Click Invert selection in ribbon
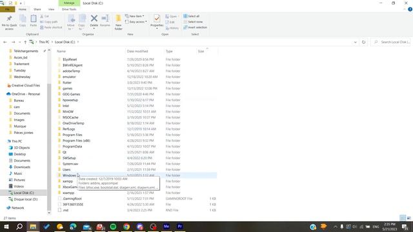 195,27
